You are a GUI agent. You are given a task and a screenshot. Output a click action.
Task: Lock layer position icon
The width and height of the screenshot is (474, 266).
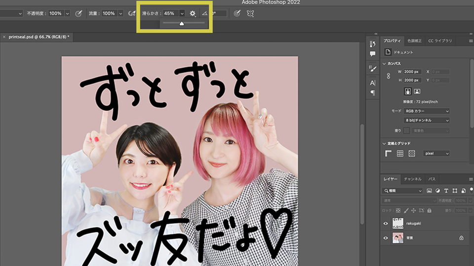tap(414, 210)
